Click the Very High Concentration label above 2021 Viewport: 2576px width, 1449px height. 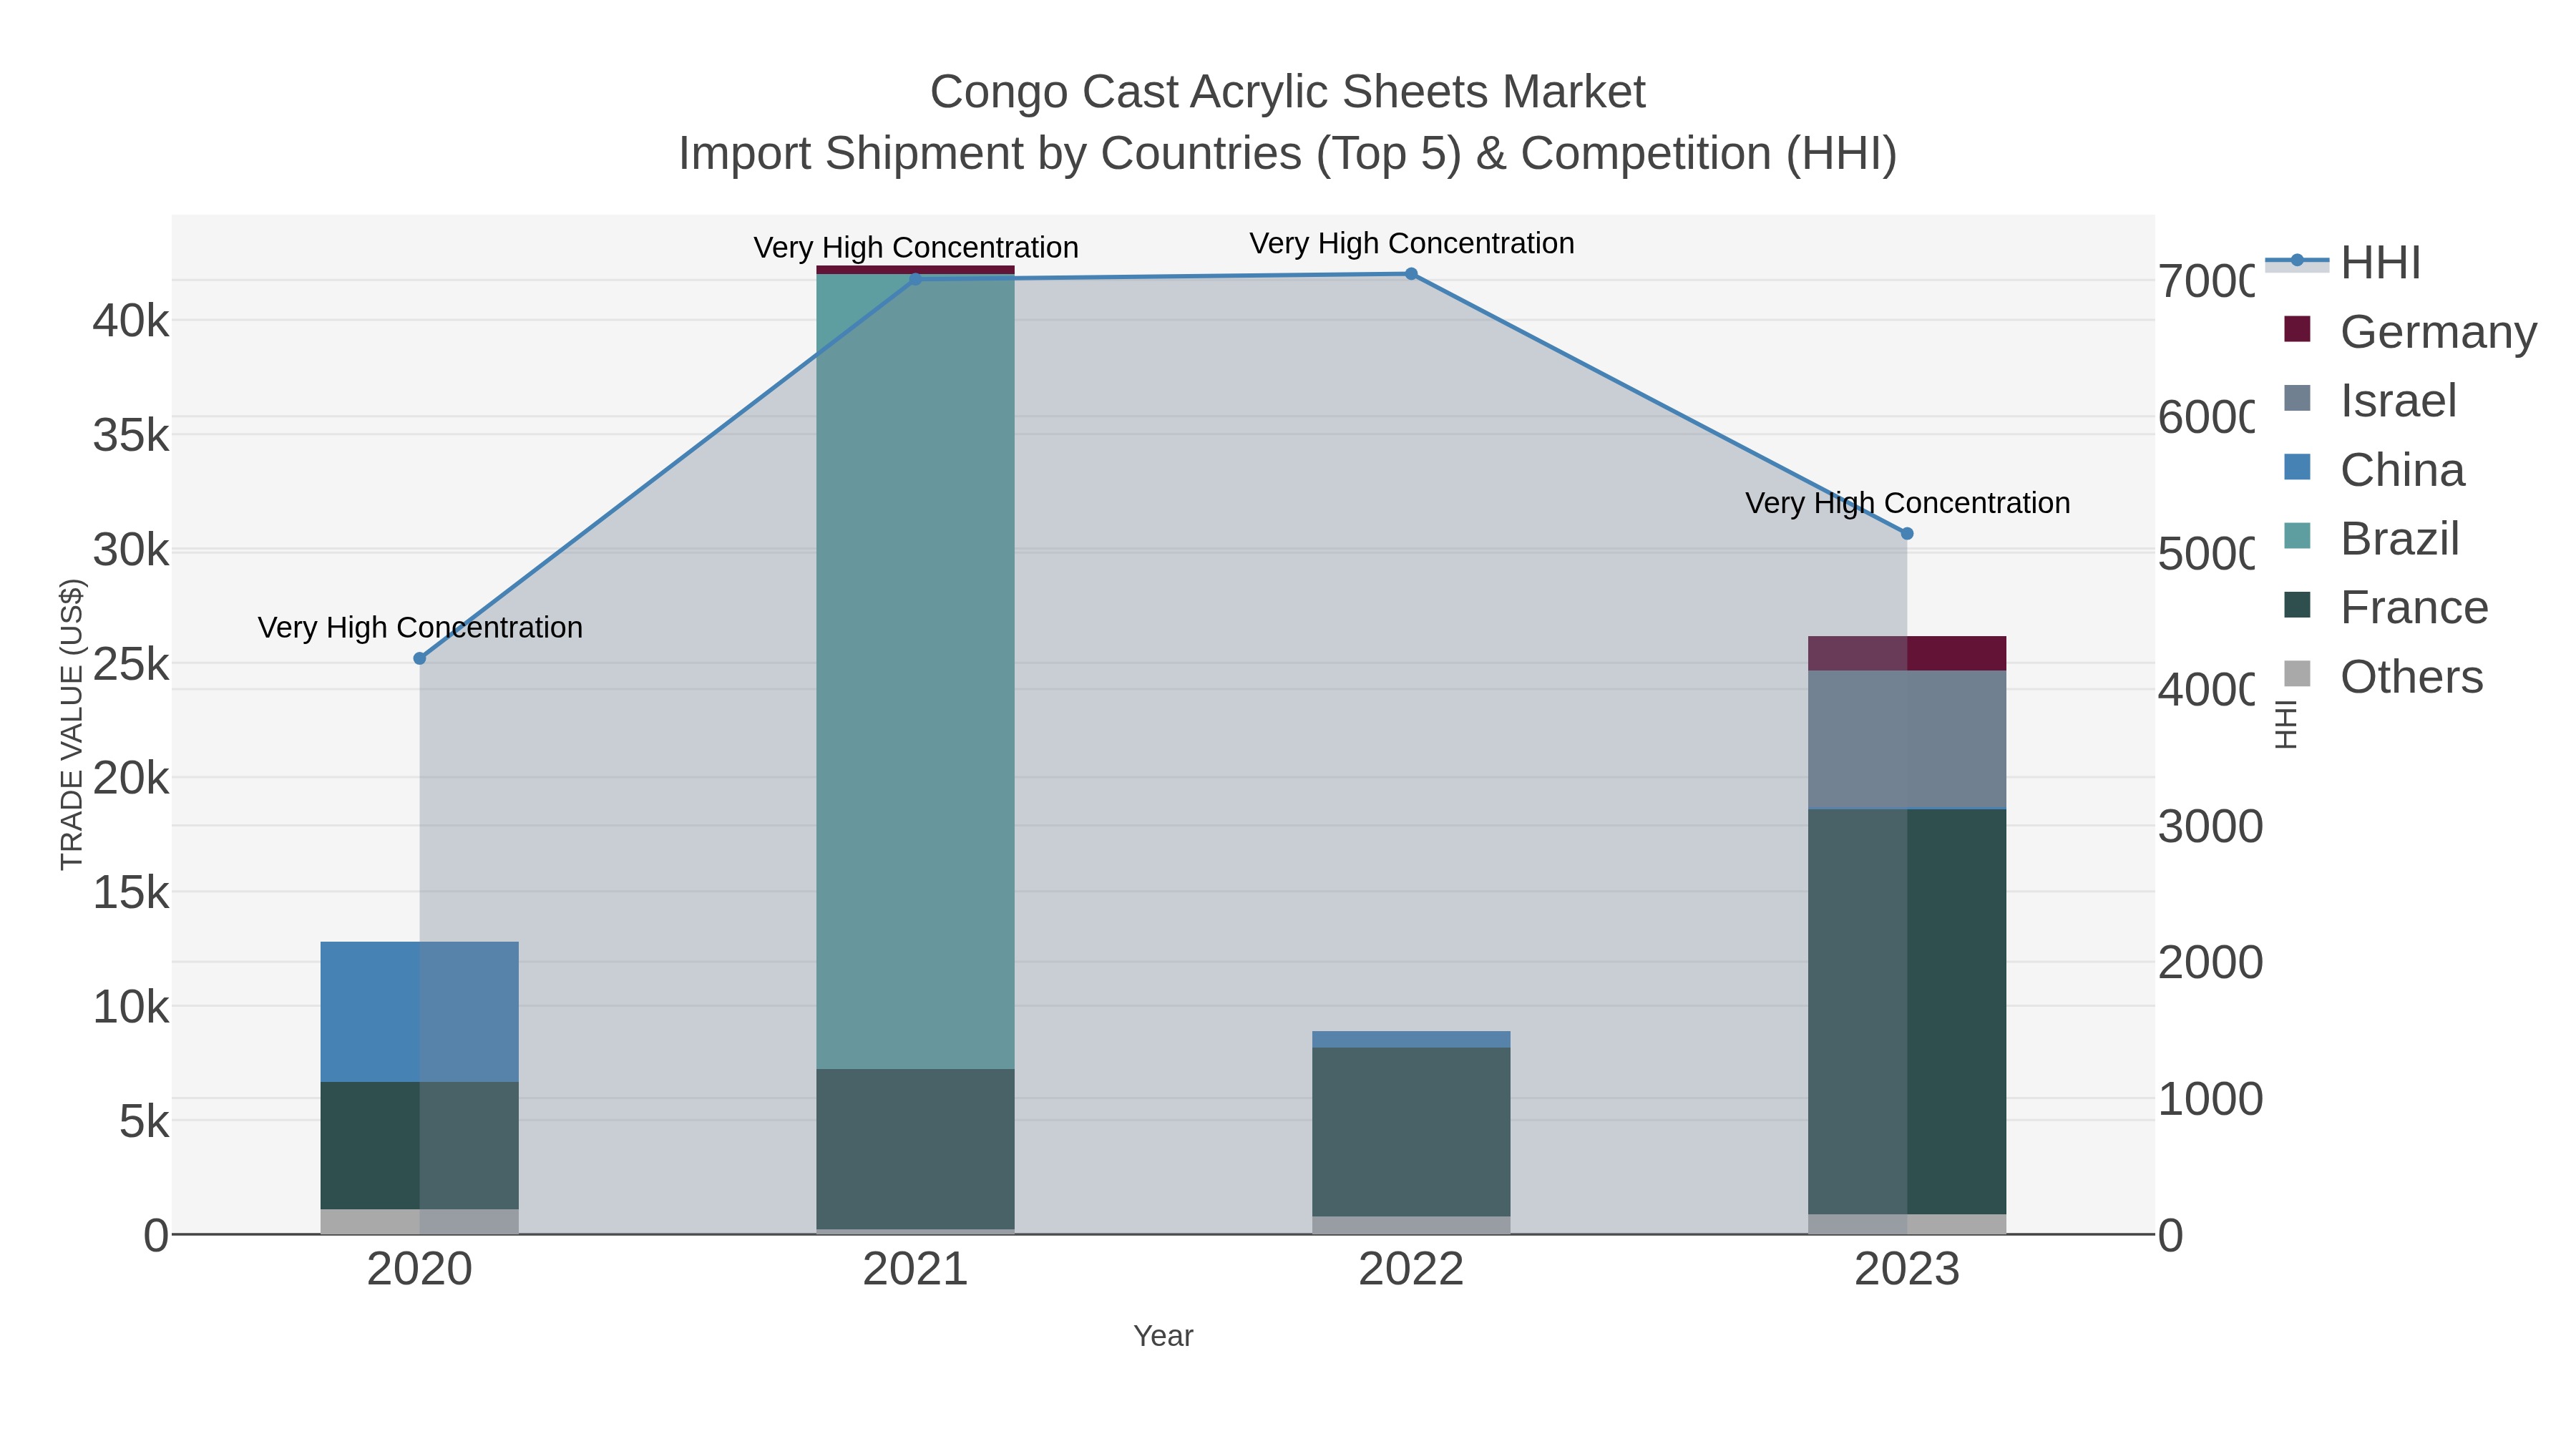coord(916,248)
